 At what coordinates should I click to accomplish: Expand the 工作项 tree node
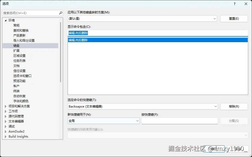[x=6, y=111]
